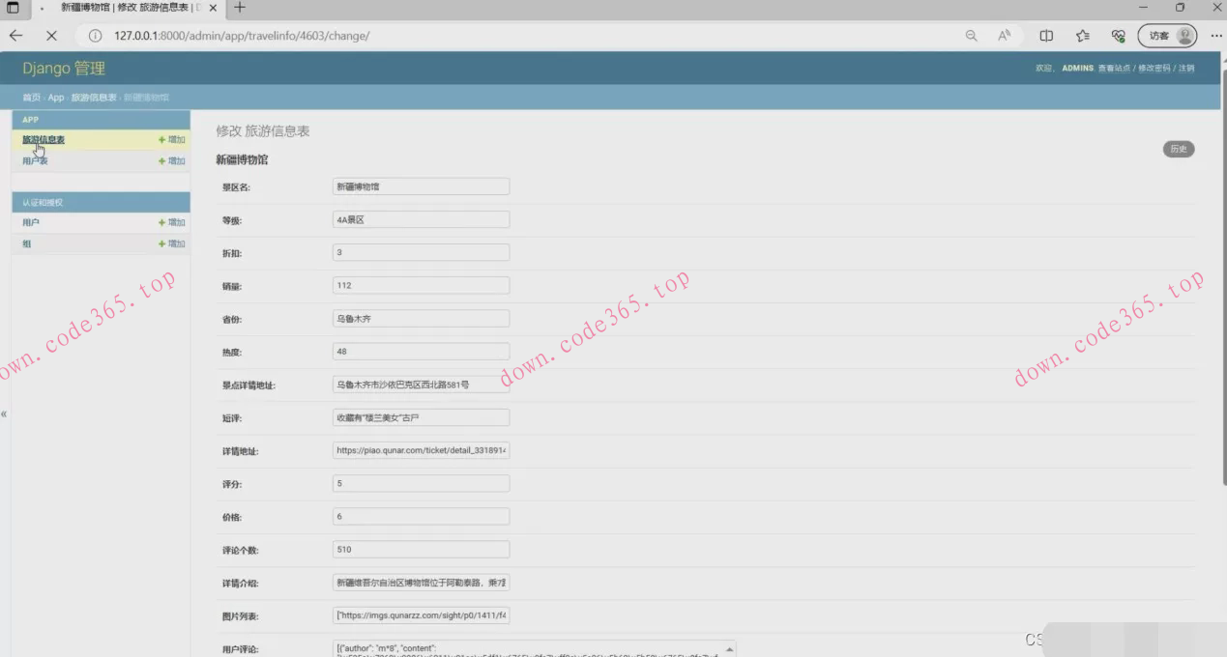Click App breadcrumb link
Screen dimensions: 1227x657
(56, 98)
